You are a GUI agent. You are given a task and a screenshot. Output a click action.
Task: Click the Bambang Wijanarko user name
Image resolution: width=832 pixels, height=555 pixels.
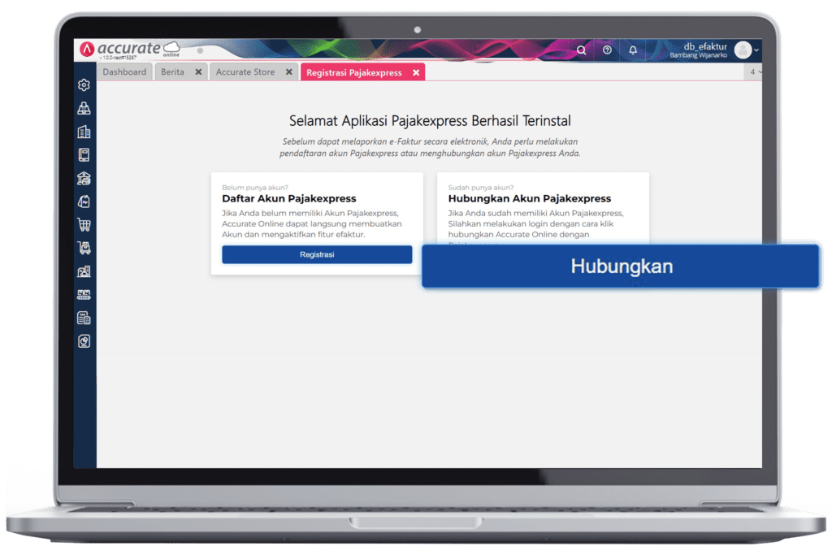point(698,55)
